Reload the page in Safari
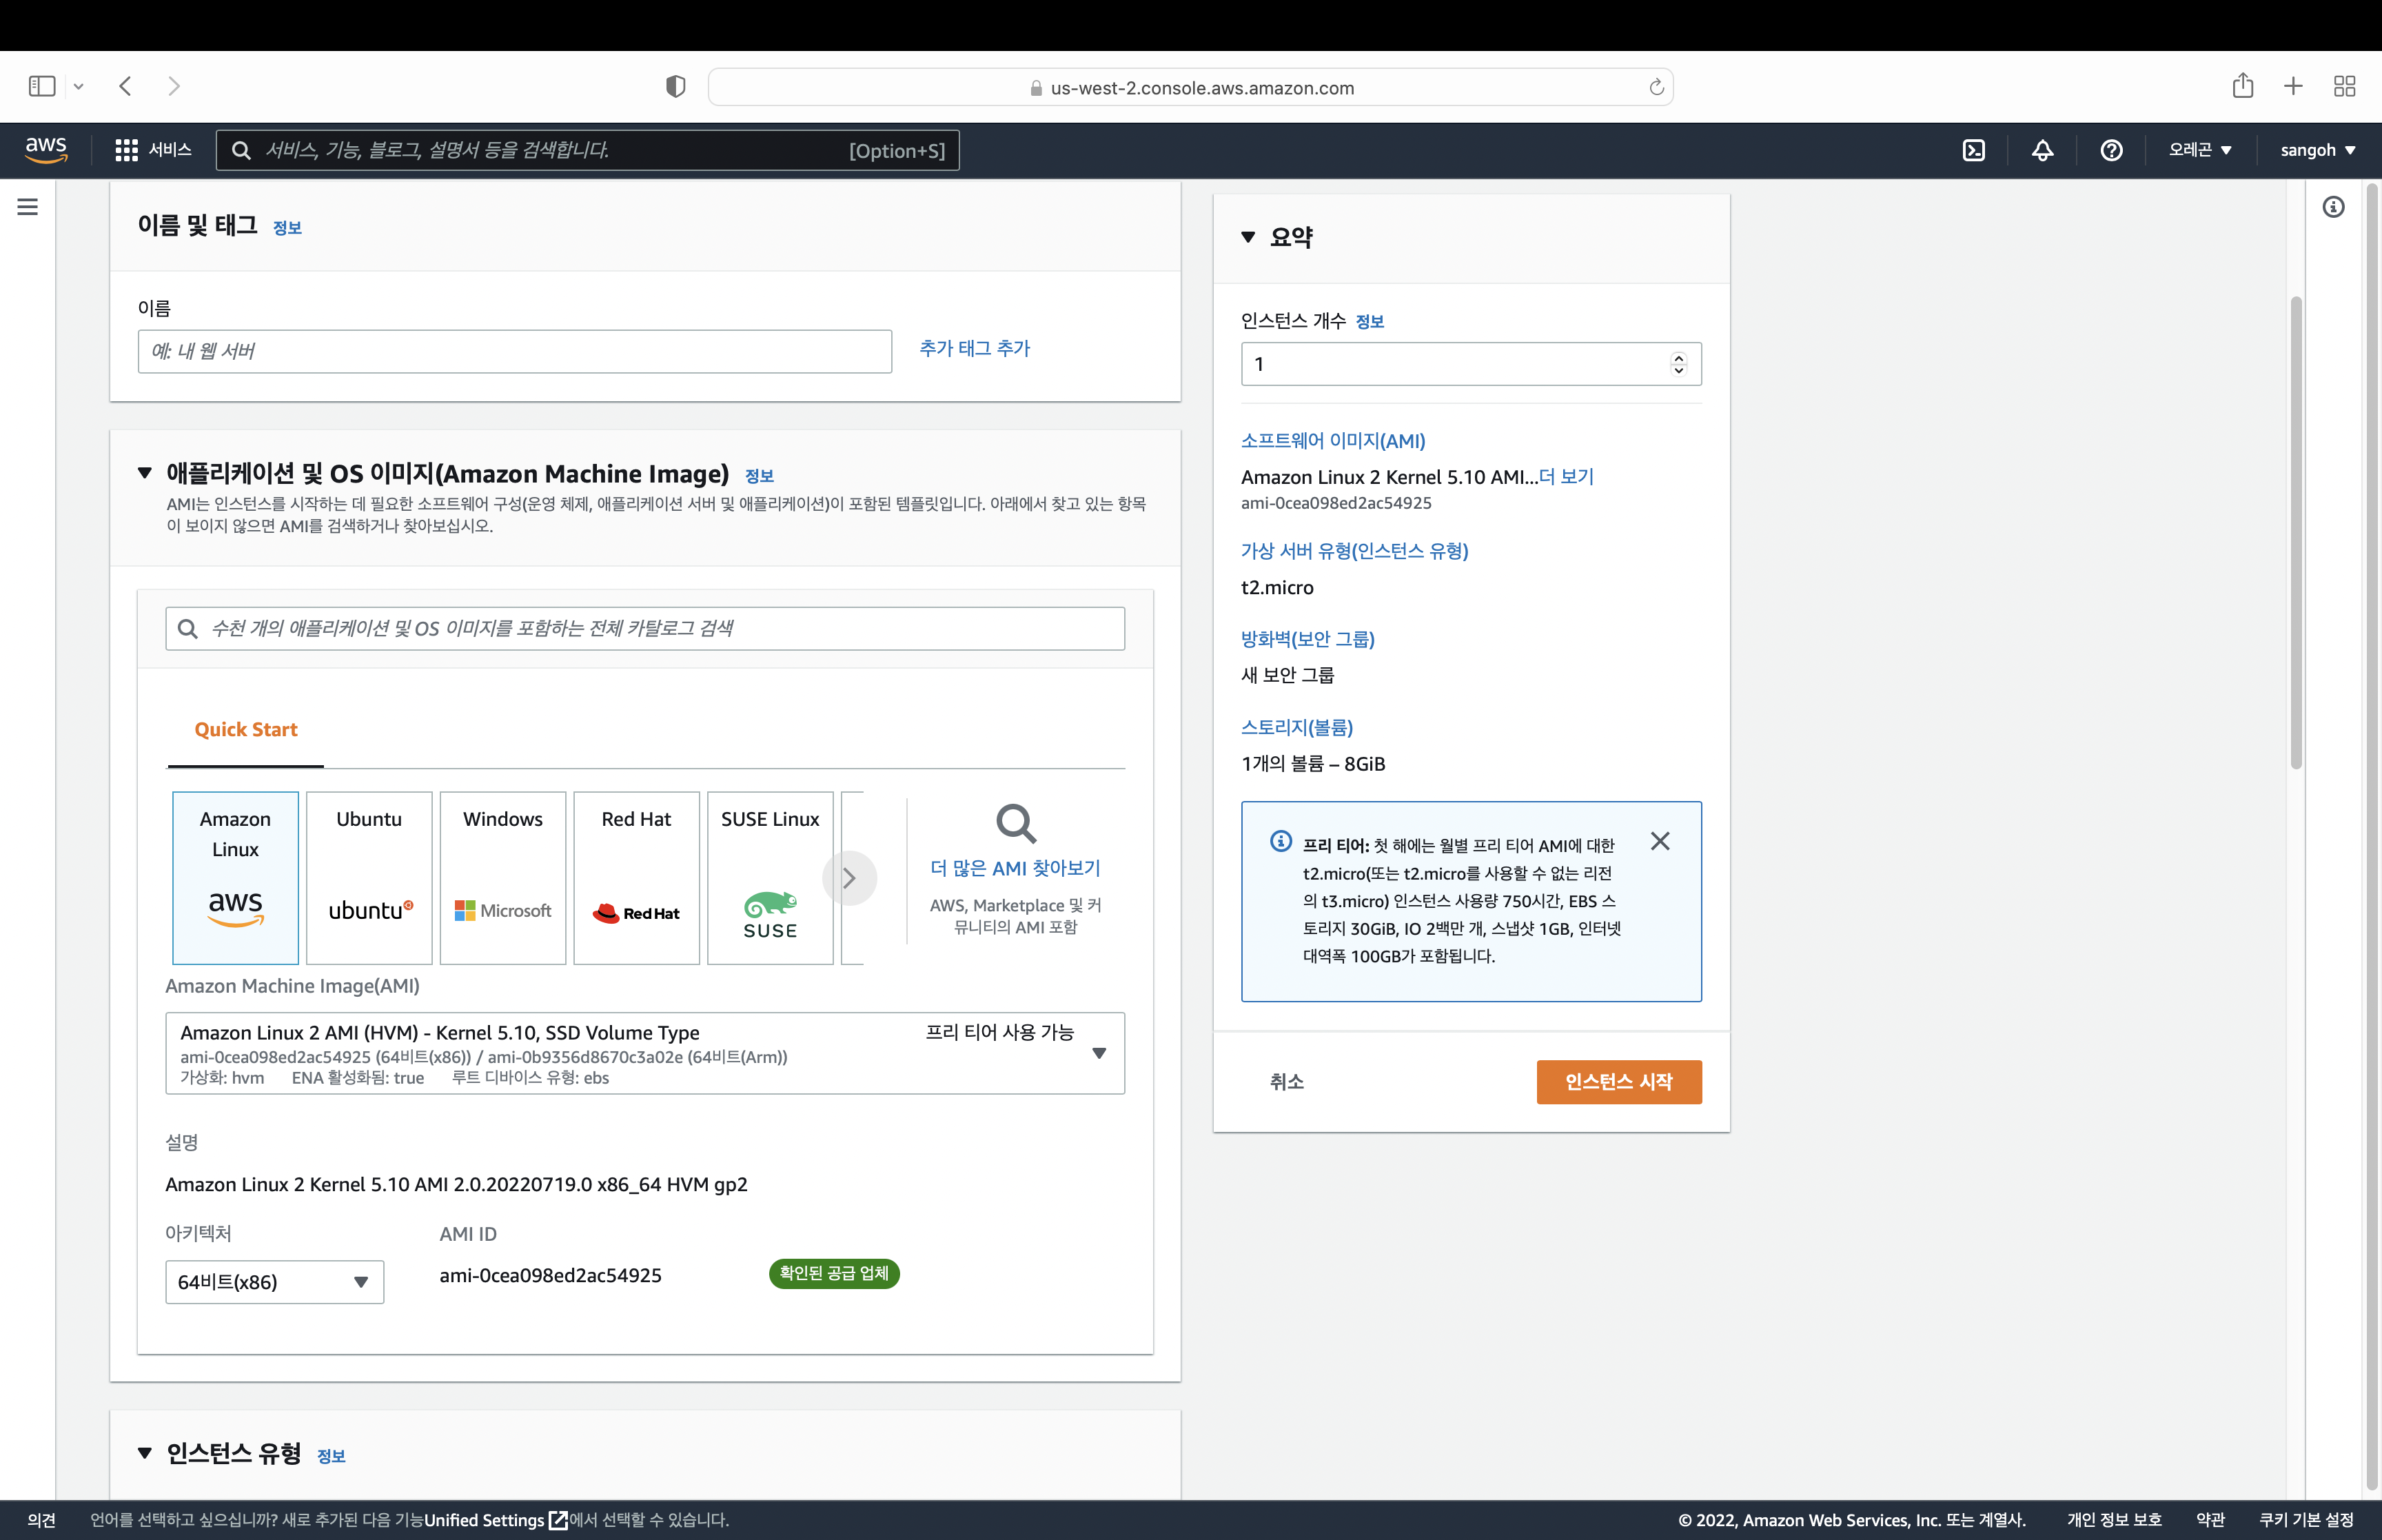The width and height of the screenshot is (2382, 1540). tap(1656, 87)
